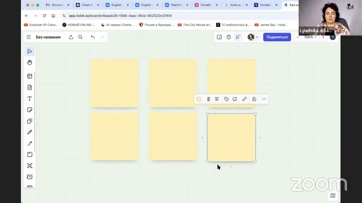Zoom in with plus button
This screenshot has width=362, height=203.
click(323, 37)
